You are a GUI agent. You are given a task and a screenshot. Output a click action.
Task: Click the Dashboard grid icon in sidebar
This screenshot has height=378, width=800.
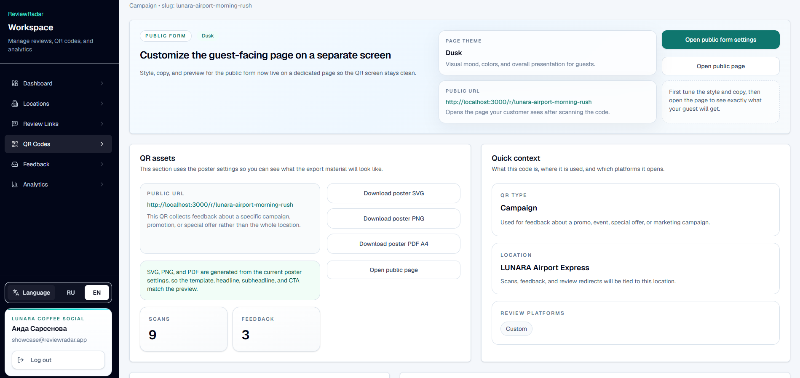(15, 83)
